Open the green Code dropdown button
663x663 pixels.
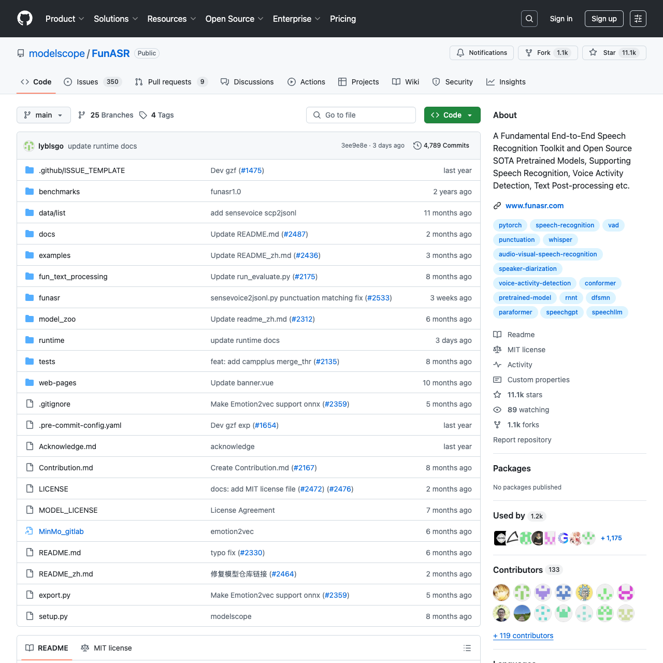coord(452,115)
